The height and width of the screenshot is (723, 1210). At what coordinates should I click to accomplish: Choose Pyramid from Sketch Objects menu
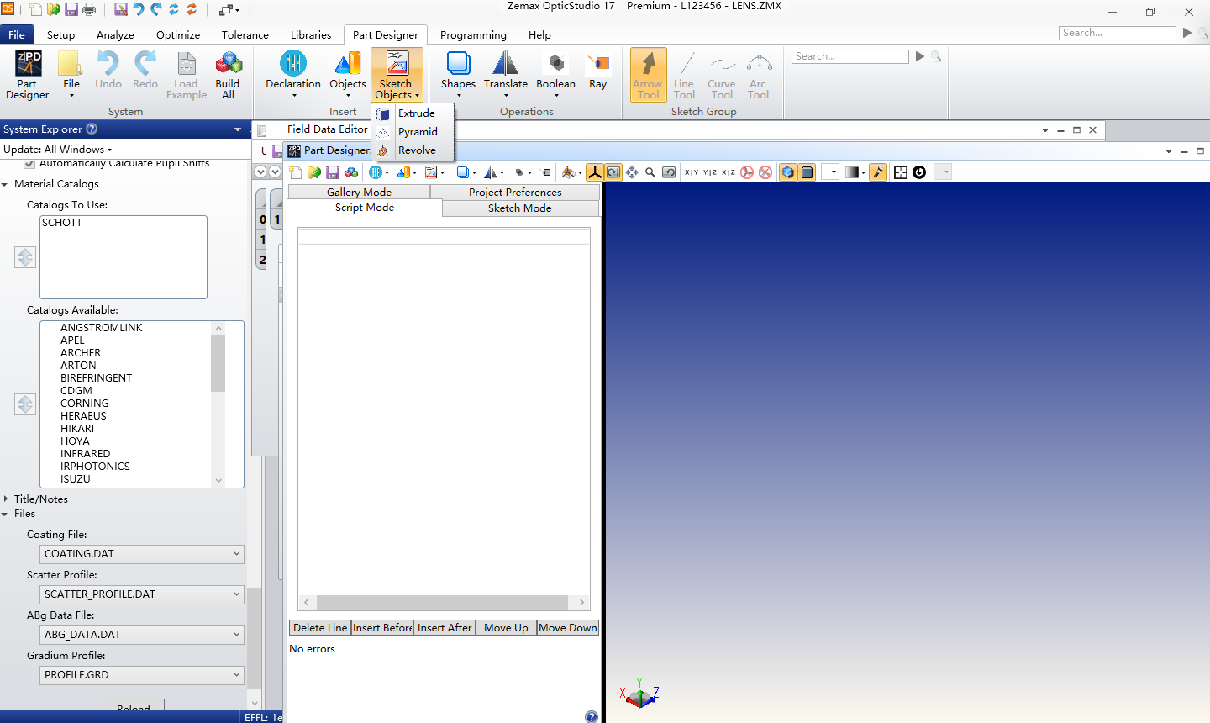(412, 132)
